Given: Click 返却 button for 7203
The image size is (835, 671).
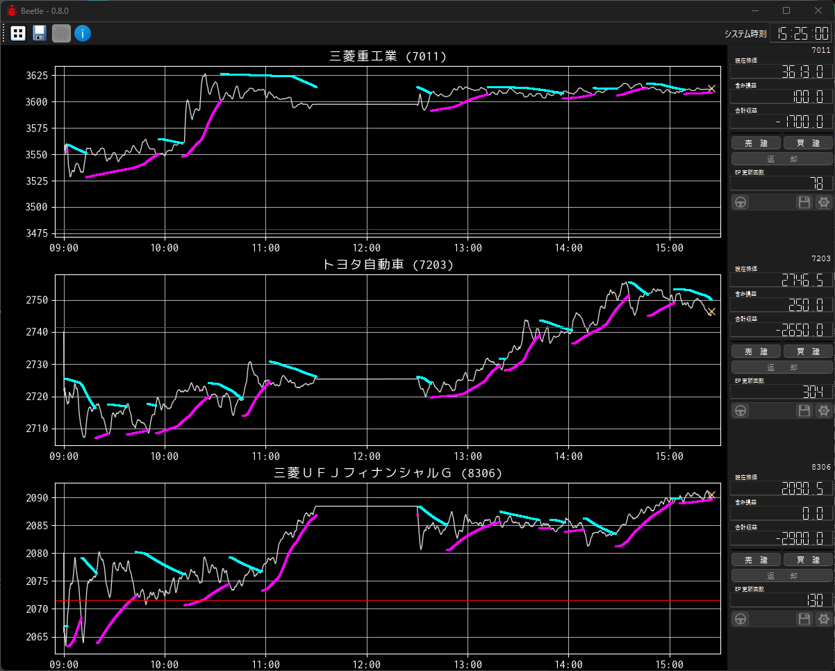Looking at the screenshot, I should coord(782,367).
